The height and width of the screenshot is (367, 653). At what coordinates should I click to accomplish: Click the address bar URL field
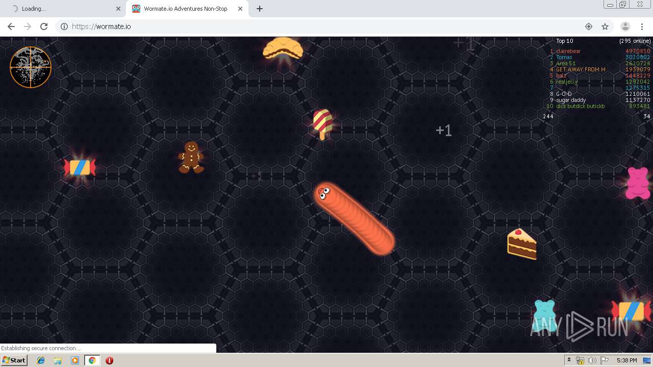326,27
